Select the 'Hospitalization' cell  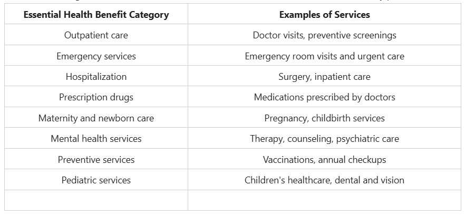coord(96,77)
